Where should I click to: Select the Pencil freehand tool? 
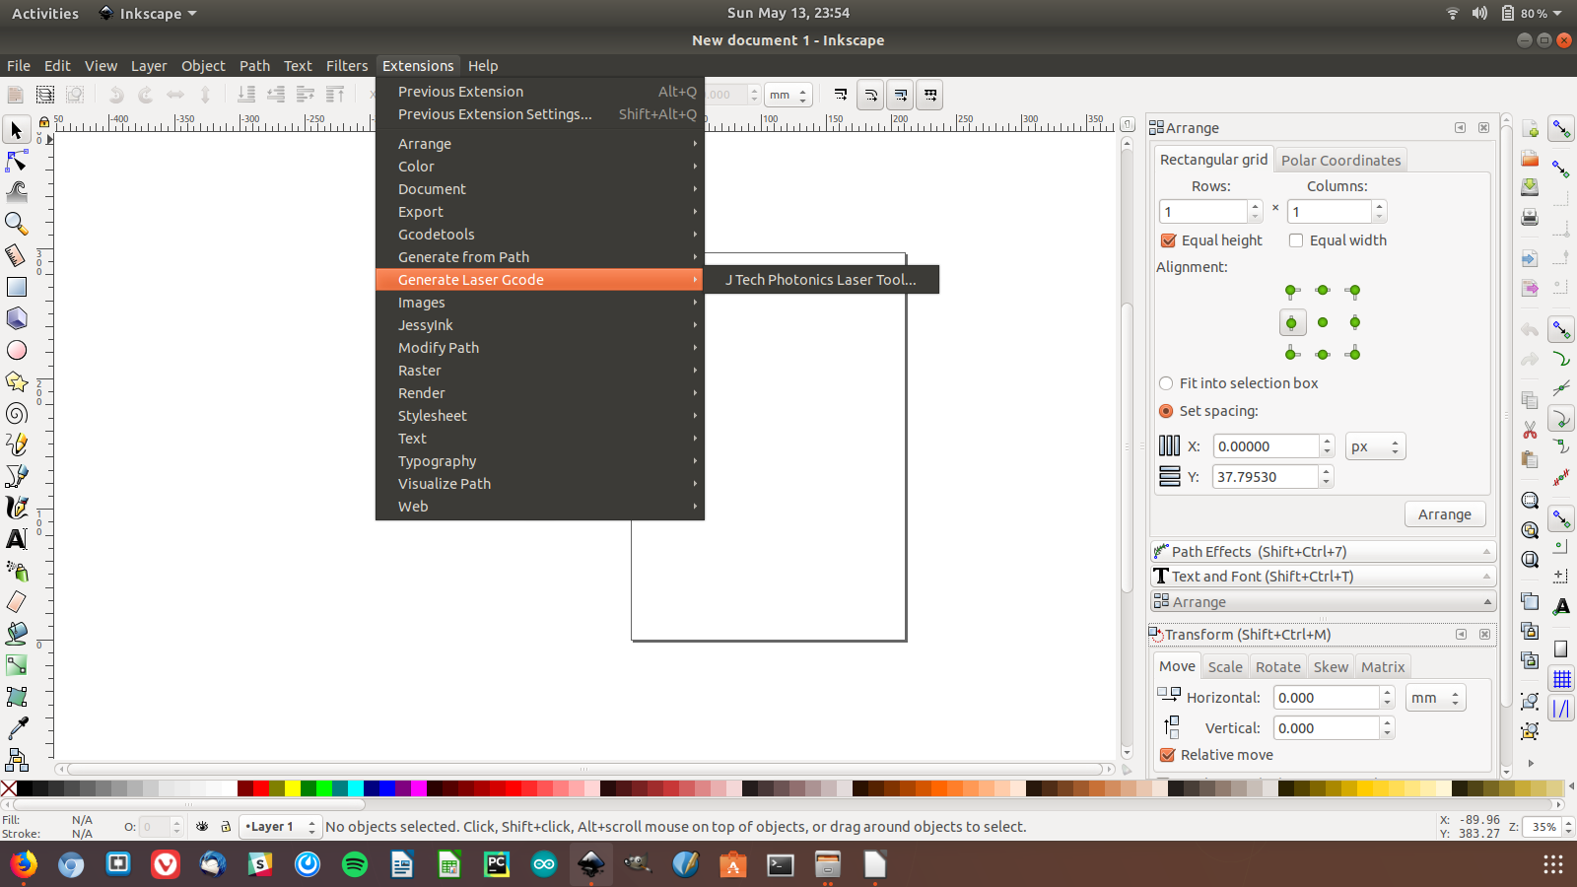pyautogui.click(x=16, y=444)
